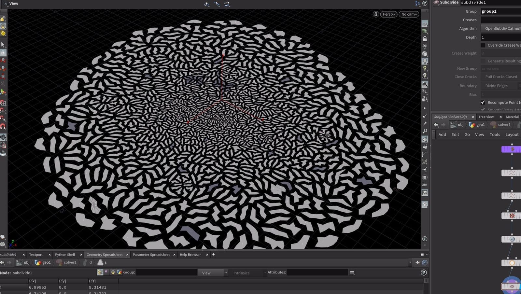Open the Edit menu in network editor

coord(455,134)
